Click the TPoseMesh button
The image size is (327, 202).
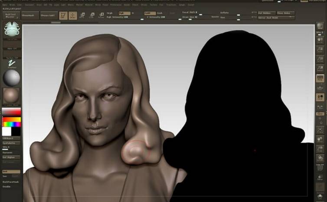pyautogui.click(x=30, y=16)
